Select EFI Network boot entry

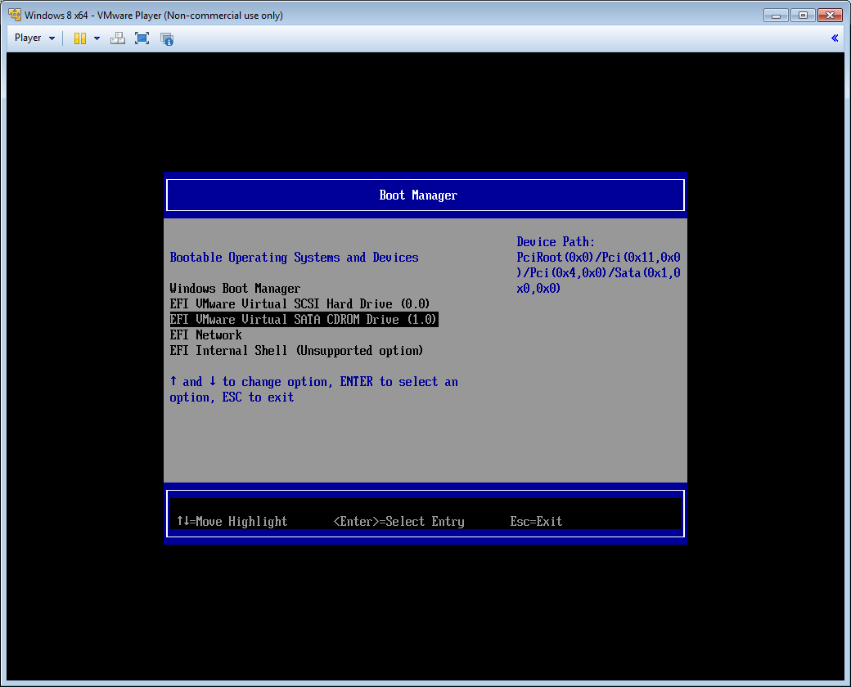click(x=205, y=335)
